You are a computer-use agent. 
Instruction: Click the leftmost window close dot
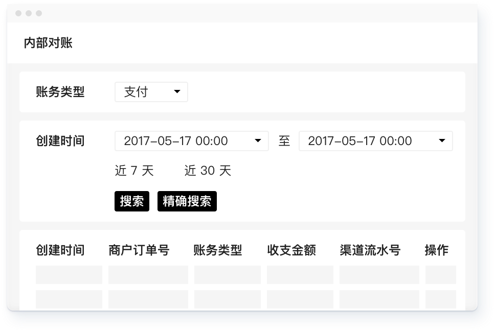(x=18, y=13)
